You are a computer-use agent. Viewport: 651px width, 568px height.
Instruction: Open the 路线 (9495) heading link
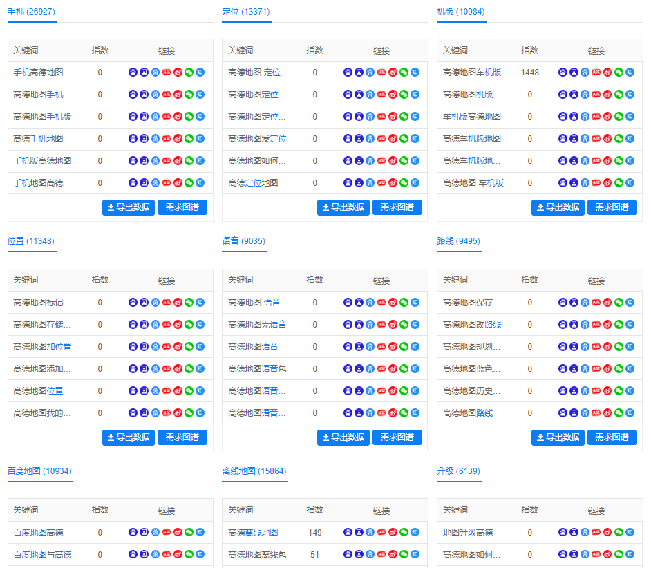pyautogui.click(x=458, y=241)
